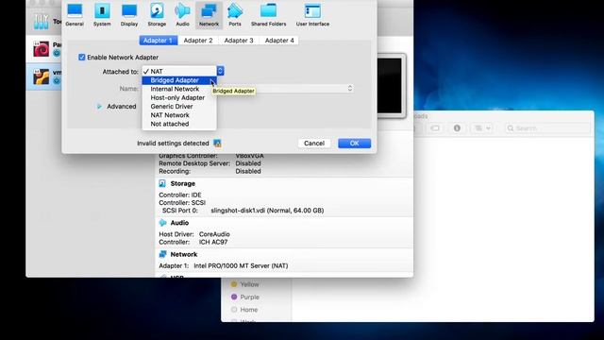Viewport: 604px width, 340px height.
Task: Click the Finder search magnifier icon
Action: click(x=511, y=128)
